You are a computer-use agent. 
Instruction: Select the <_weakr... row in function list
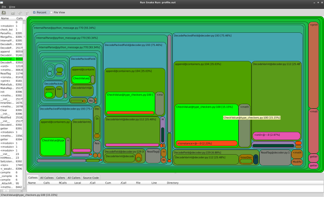pos(11,169)
